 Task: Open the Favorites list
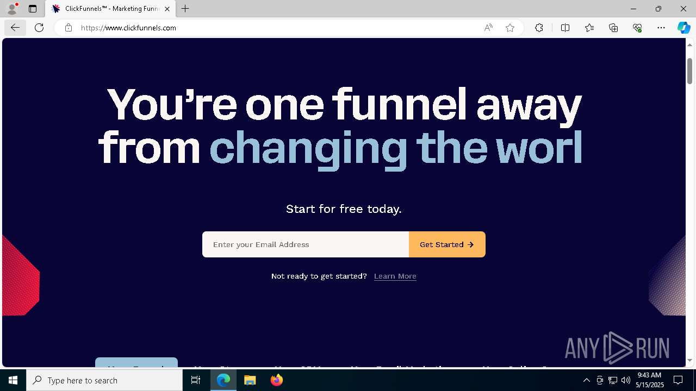click(589, 28)
